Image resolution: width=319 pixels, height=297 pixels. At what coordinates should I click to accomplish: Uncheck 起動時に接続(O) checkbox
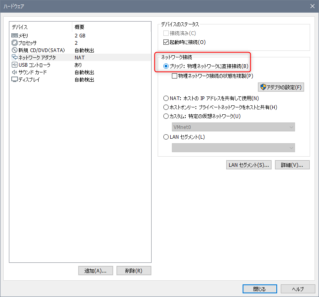(166, 42)
